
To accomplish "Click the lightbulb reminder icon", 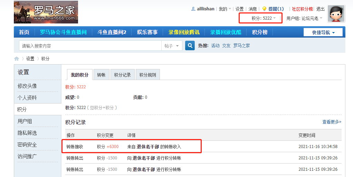I will (264, 9).
